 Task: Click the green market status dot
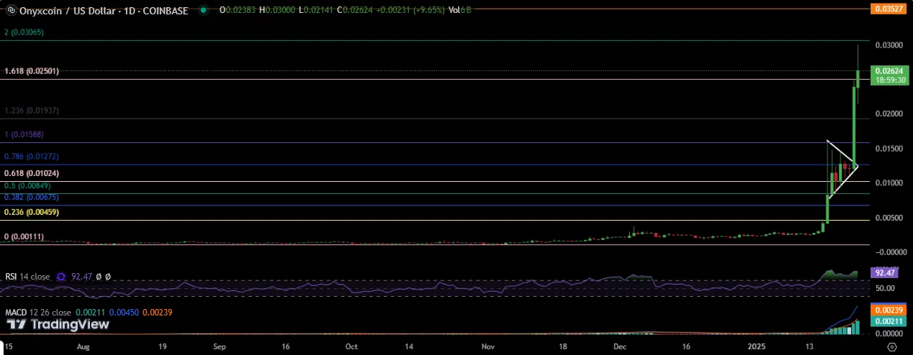pos(204,10)
